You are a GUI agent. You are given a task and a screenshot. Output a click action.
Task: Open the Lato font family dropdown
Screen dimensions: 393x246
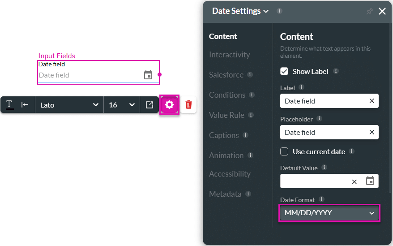pos(69,105)
